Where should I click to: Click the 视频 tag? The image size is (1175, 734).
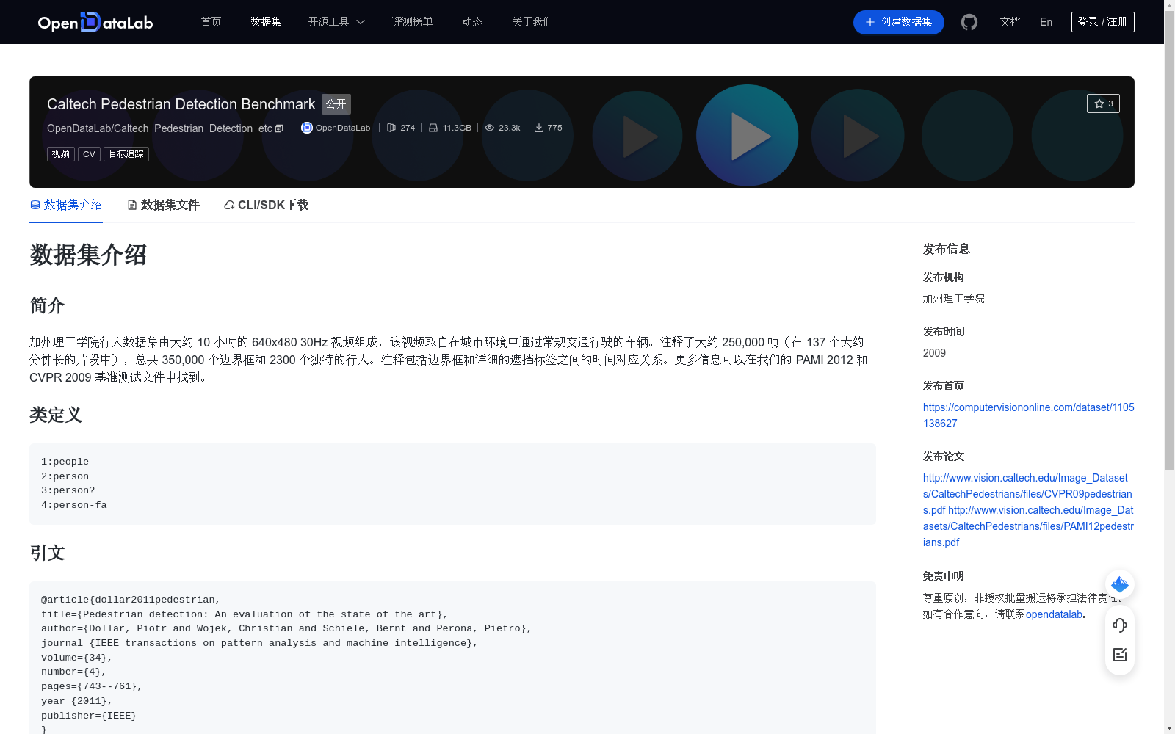(x=61, y=154)
